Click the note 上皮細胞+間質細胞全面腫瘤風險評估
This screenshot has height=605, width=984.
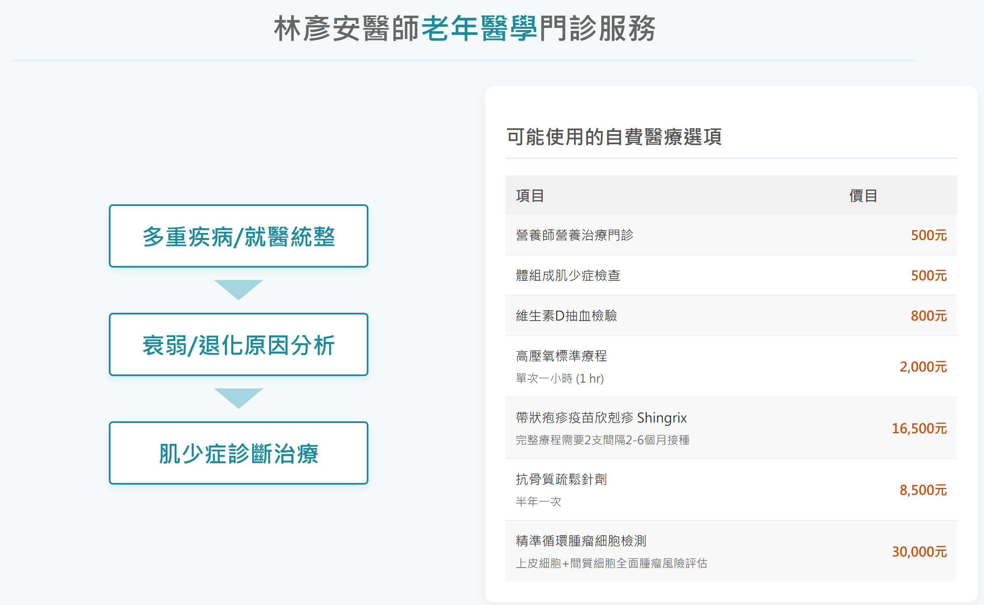612,563
